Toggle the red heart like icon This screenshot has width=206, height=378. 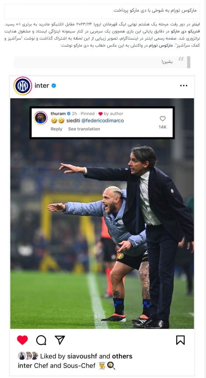(22, 340)
